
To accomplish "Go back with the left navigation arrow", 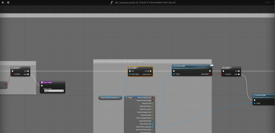I will pos(3,2).
